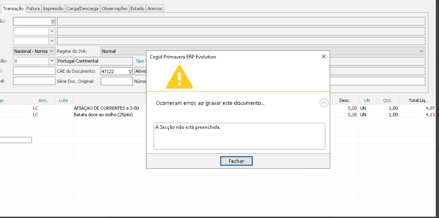439x218 pixels.
Task: Open lookup icon in the first top field
Action: pos(52,21)
